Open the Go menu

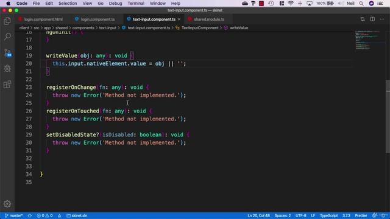click(101, 4)
